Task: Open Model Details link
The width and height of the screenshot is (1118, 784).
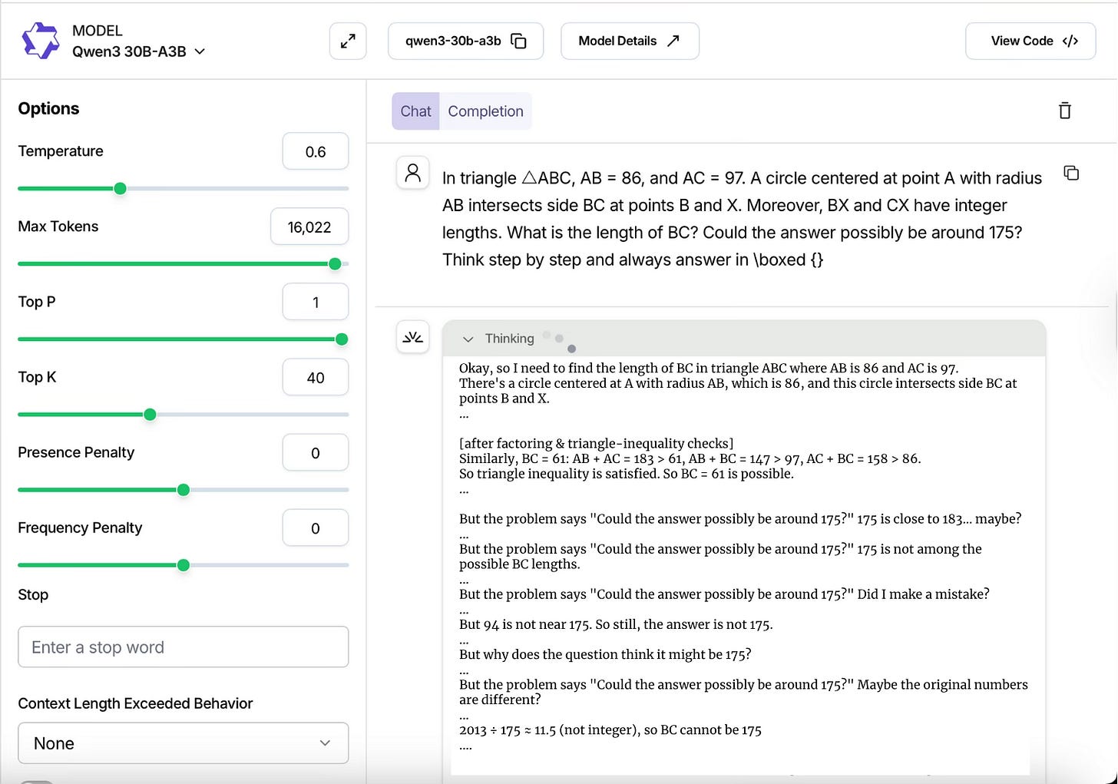Action: 630,41
